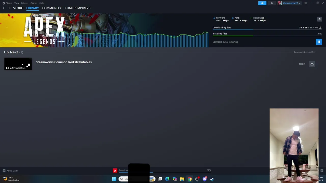
Task: Open File Explorer from taskbar
Action: tap(182, 179)
